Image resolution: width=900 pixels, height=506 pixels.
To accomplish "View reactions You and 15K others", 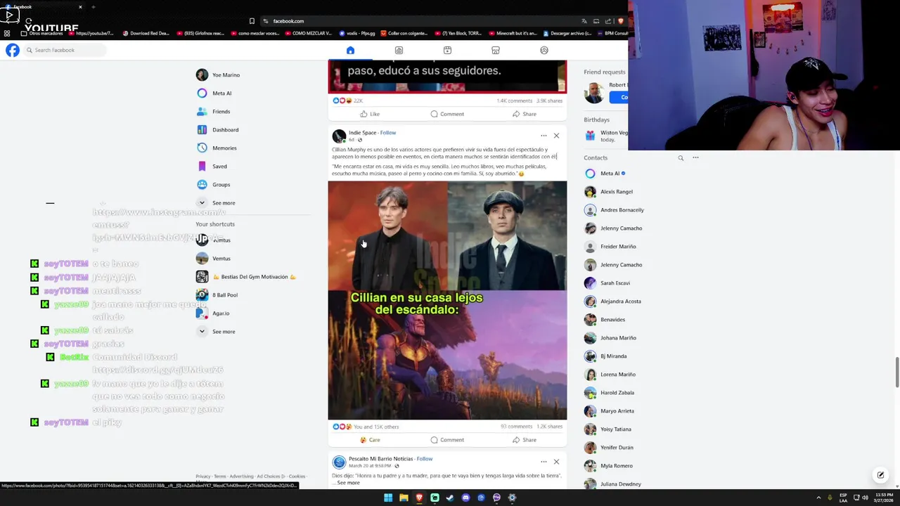I will pyautogui.click(x=376, y=427).
